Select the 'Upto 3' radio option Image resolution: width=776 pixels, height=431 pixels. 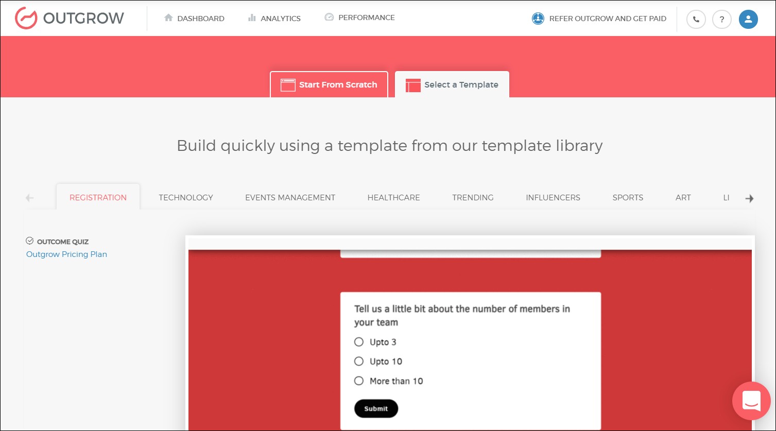[359, 342]
